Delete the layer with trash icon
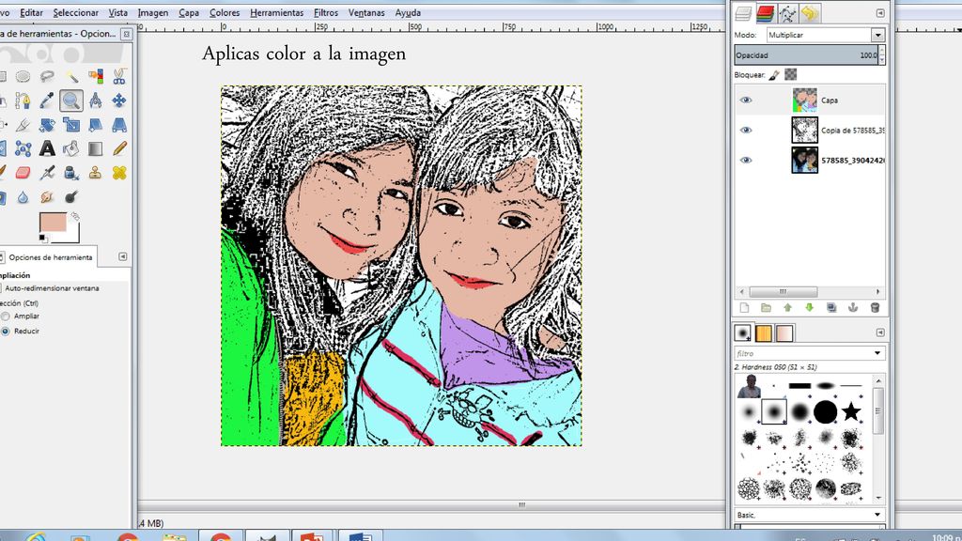This screenshot has height=541, width=962. (875, 308)
